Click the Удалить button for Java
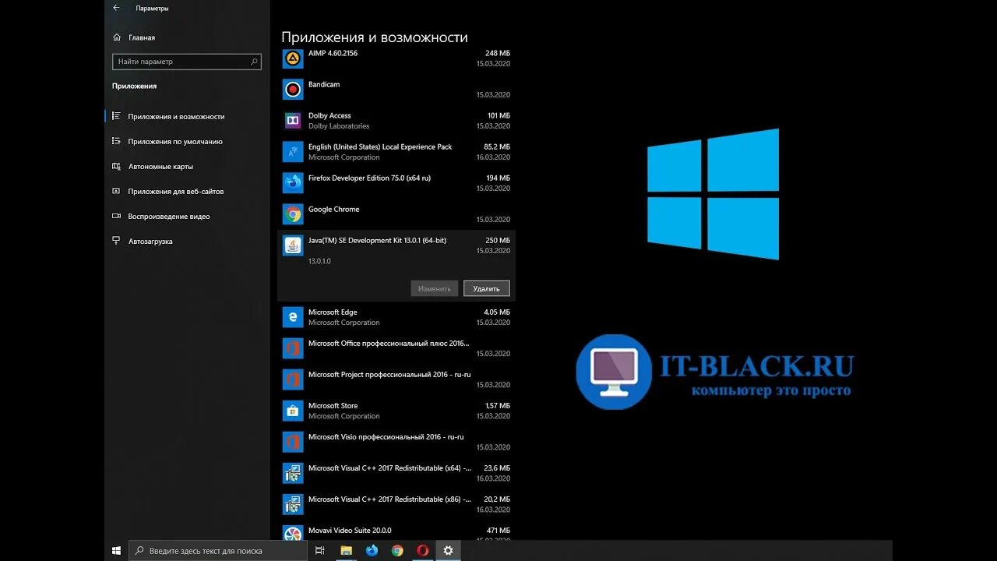The image size is (997, 561). (487, 288)
